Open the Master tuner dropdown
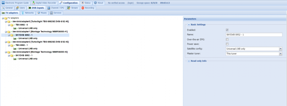The width and height of the screenshot is (287, 106). click(x=280, y=54)
